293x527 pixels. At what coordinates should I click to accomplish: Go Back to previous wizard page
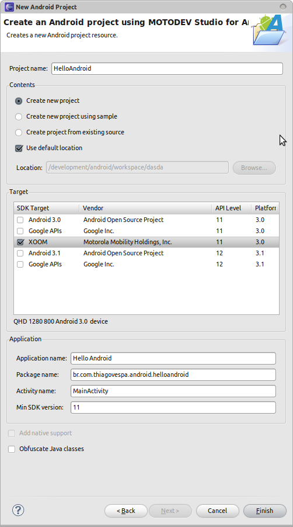(x=126, y=511)
